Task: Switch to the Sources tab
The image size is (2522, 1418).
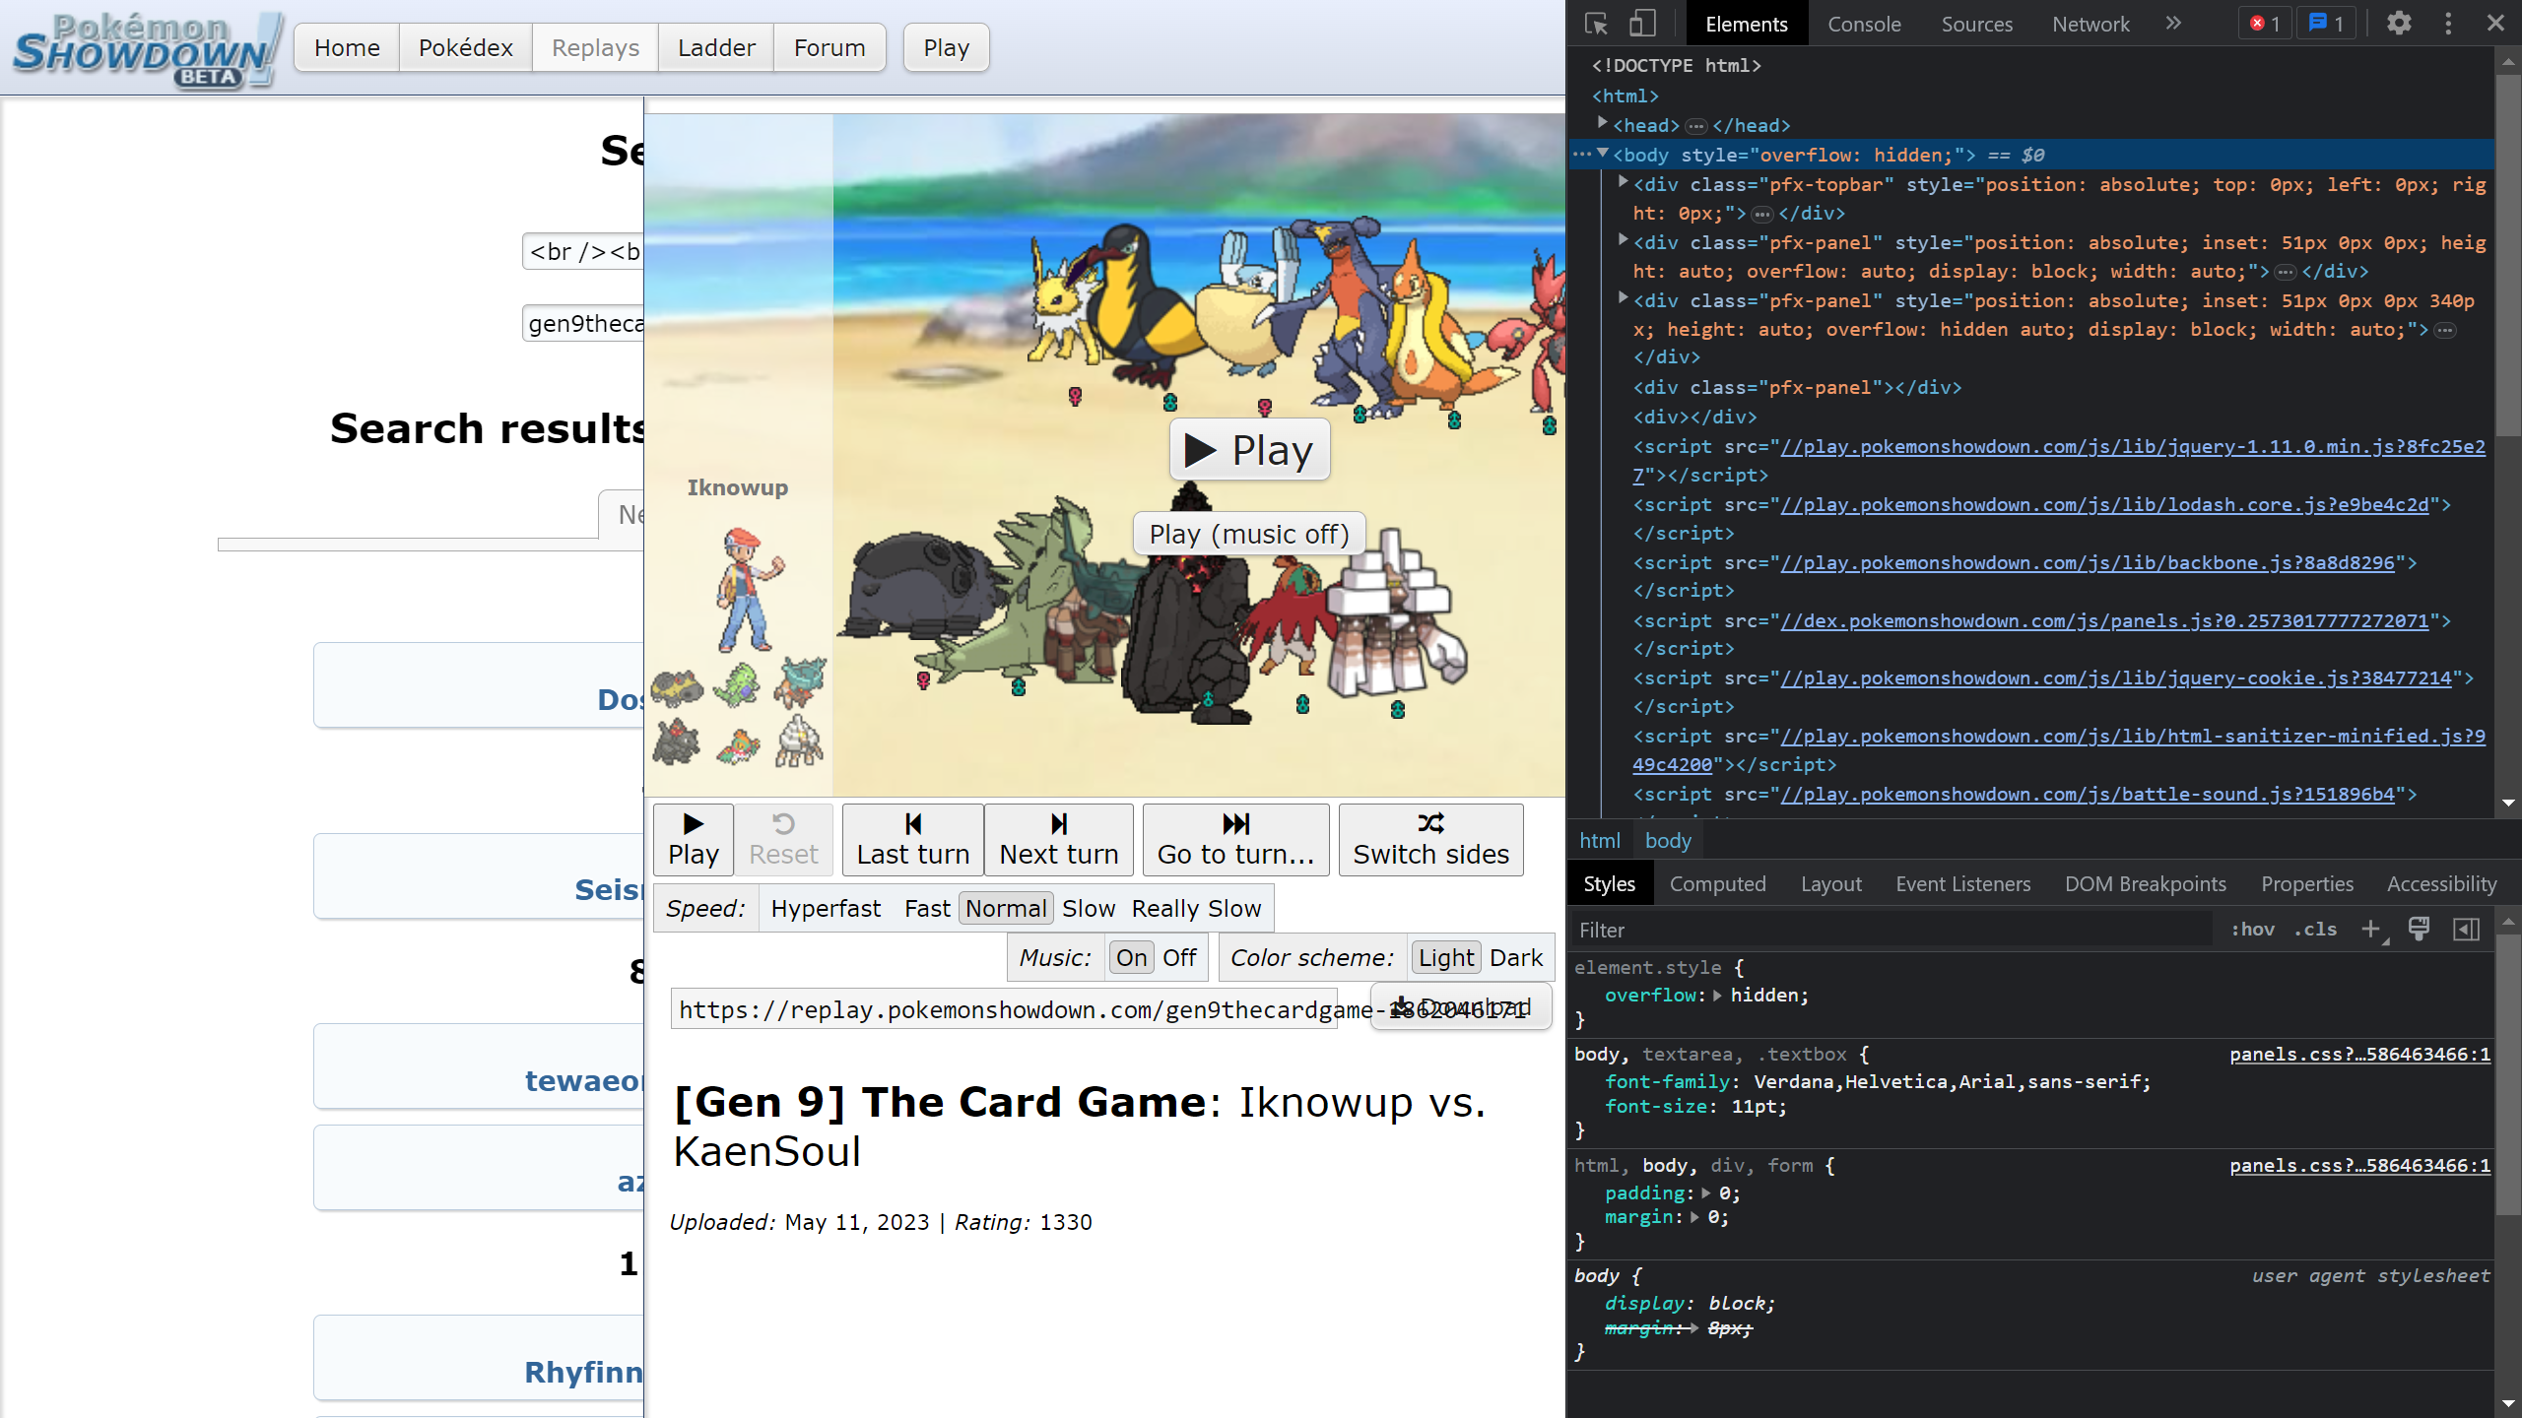Action: [1976, 24]
